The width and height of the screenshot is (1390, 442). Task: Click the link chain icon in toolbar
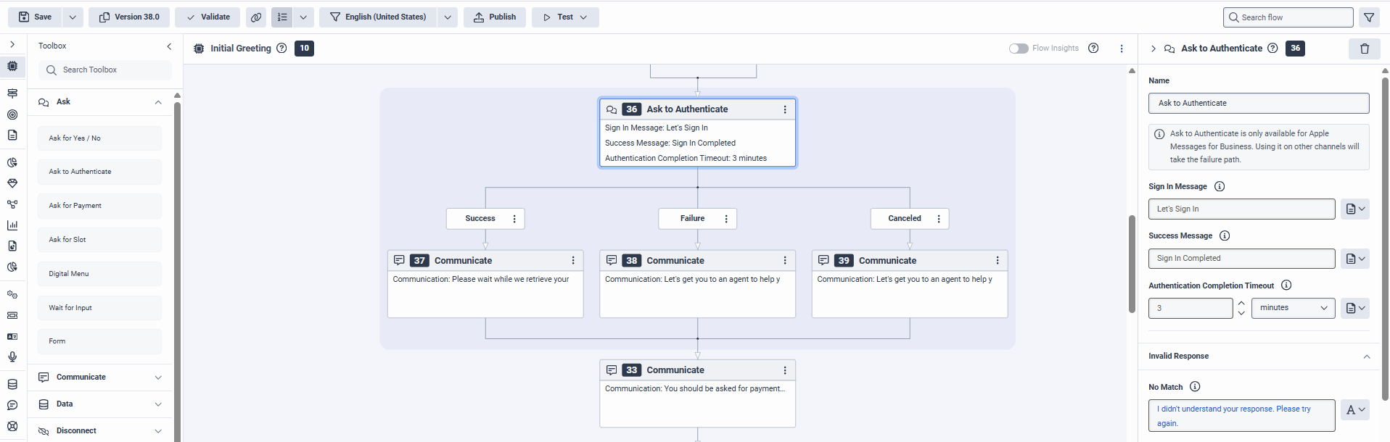256,17
